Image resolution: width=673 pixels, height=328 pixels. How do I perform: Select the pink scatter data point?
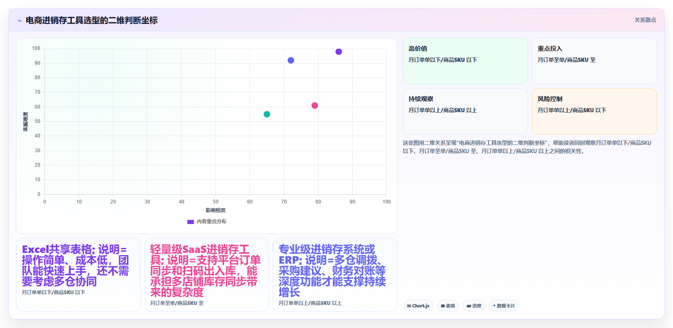coord(314,106)
